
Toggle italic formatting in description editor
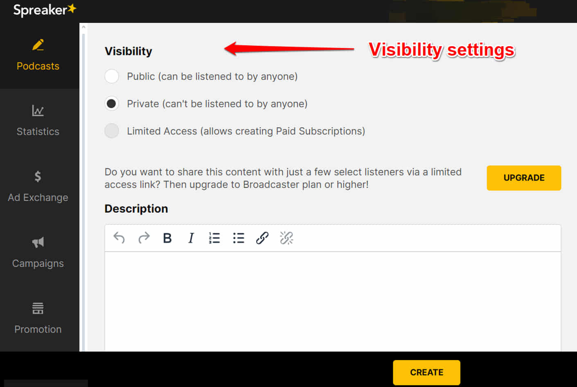(191, 238)
